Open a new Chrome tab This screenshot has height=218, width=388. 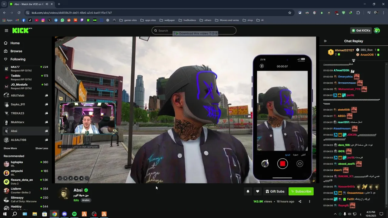point(59,4)
